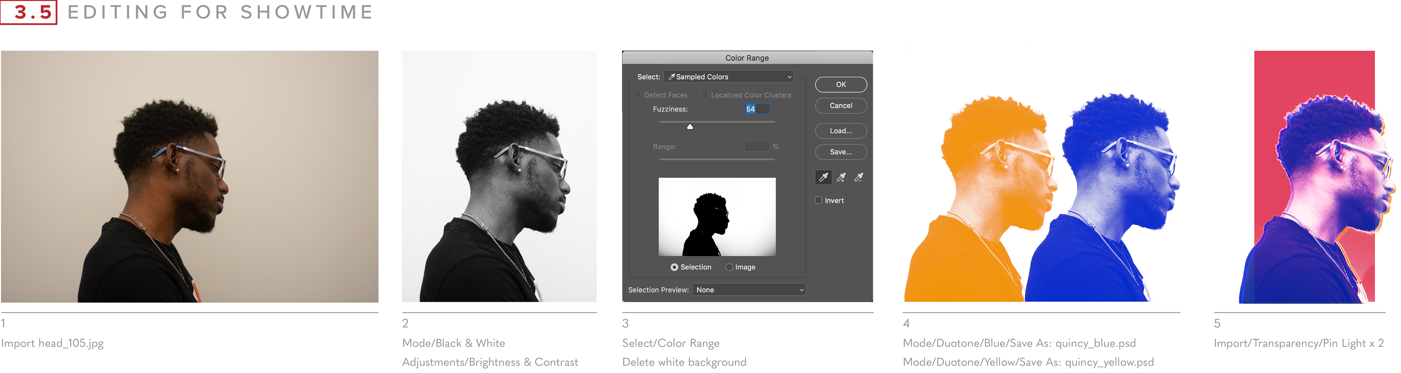
Task: Choose the Image radio button
Action: [x=729, y=267]
